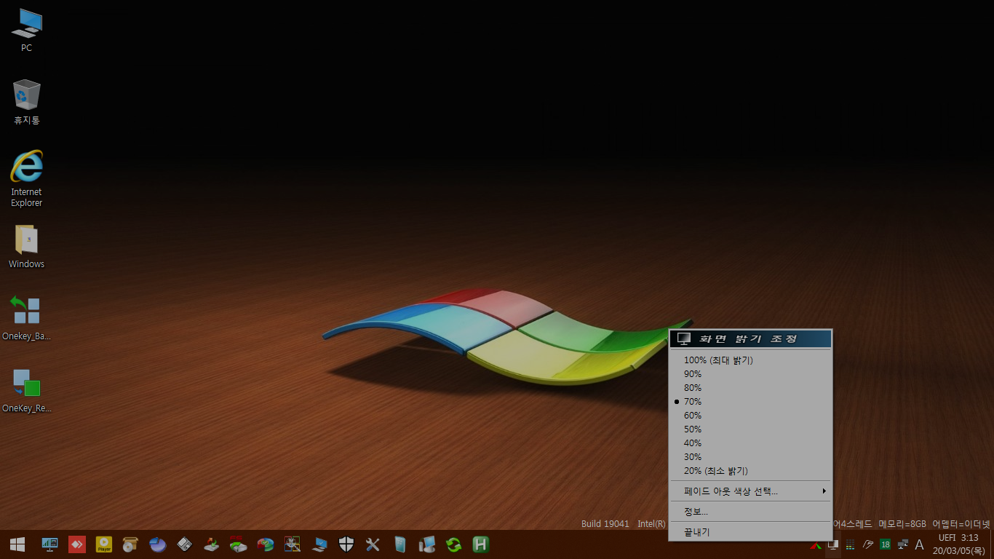This screenshot has width=994, height=559.
Task: Click the 메모리=8GB desktop text
Action: click(902, 524)
